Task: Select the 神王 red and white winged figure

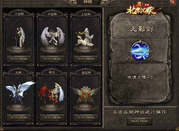Action: pyautogui.click(x=51, y=94)
